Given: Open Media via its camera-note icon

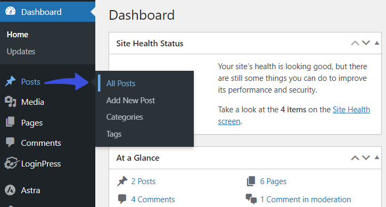Looking at the screenshot, I should coord(10,102).
